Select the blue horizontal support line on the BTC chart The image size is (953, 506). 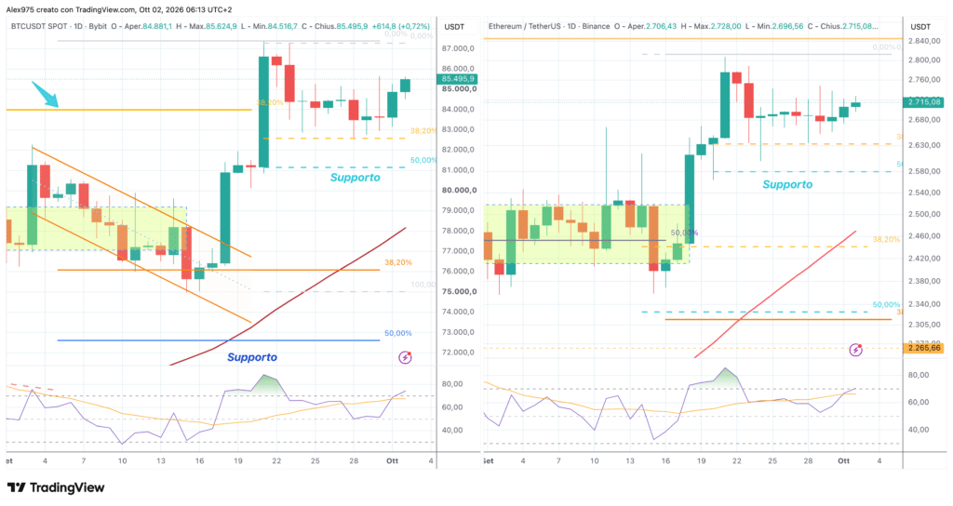click(x=218, y=340)
